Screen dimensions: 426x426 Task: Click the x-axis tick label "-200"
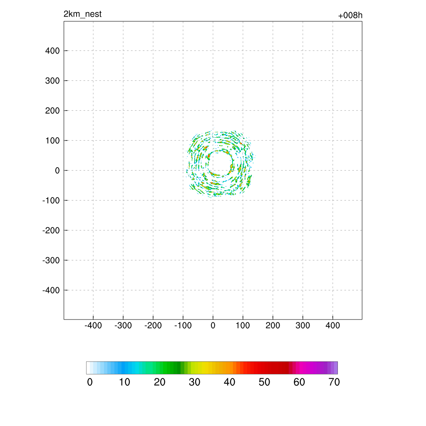(153, 325)
